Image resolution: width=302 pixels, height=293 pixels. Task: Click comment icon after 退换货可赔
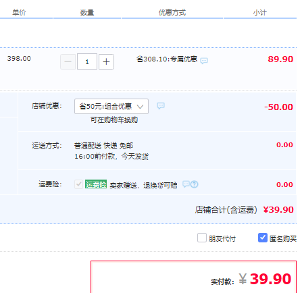tap(186, 184)
